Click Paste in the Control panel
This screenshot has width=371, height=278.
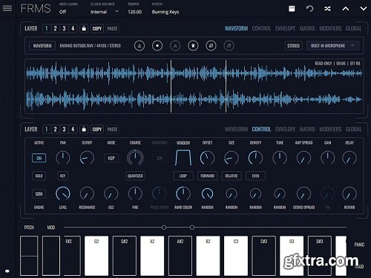click(112, 129)
